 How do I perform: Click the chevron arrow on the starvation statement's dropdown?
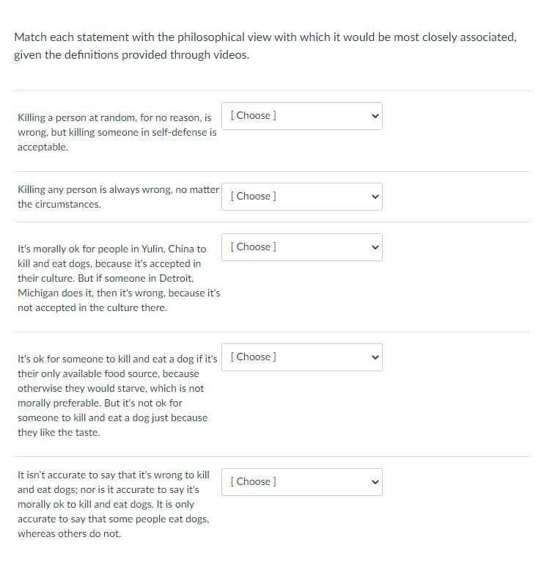pos(375,357)
